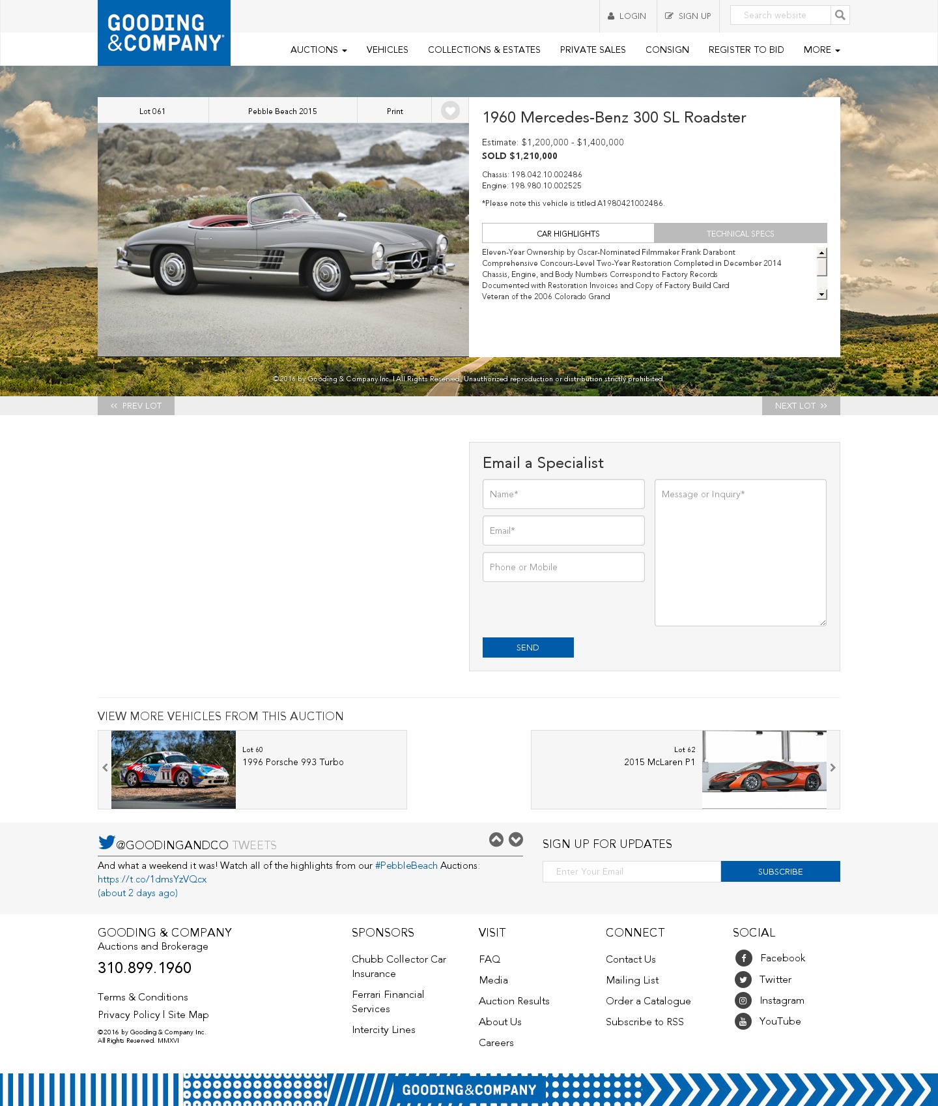The height and width of the screenshot is (1106, 938).
Task: Click the Subscribe button
Action: (x=780, y=871)
